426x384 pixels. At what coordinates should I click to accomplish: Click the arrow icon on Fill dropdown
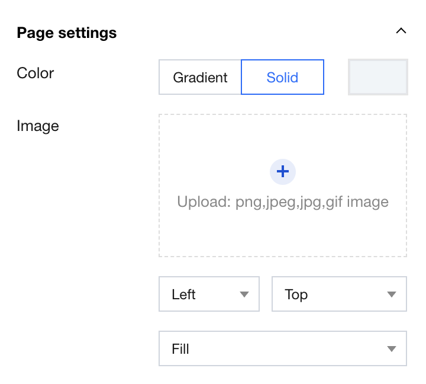pos(391,349)
